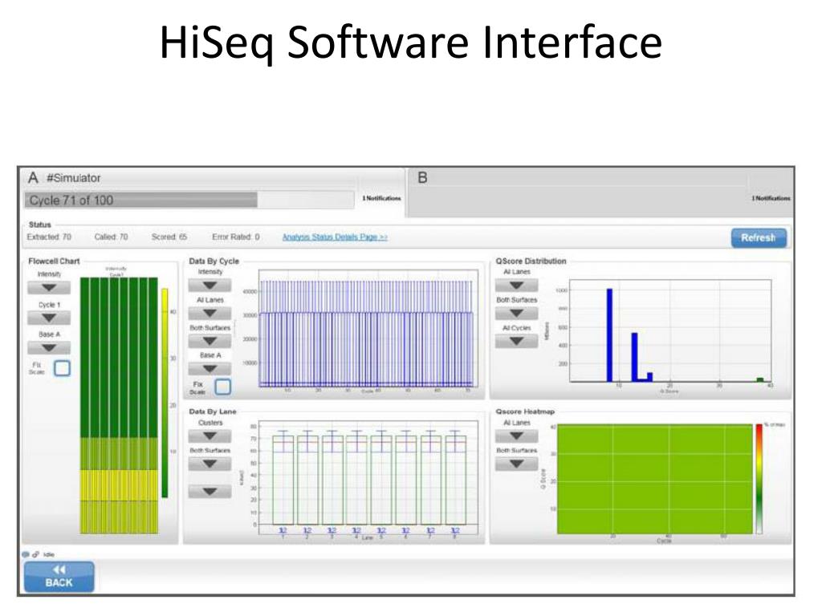Image resolution: width=822 pixels, height=616 pixels.
Task: Click the Called: 70 status text
Action: (x=111, y=237)
